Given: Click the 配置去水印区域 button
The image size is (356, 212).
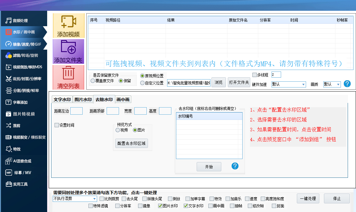Looking at the screenshot, I should (x=131, y=143).
